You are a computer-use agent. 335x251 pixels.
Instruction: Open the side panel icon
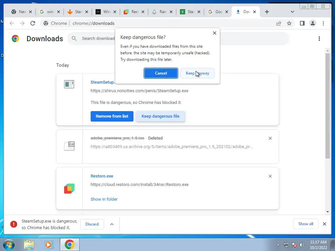[302, 23]
